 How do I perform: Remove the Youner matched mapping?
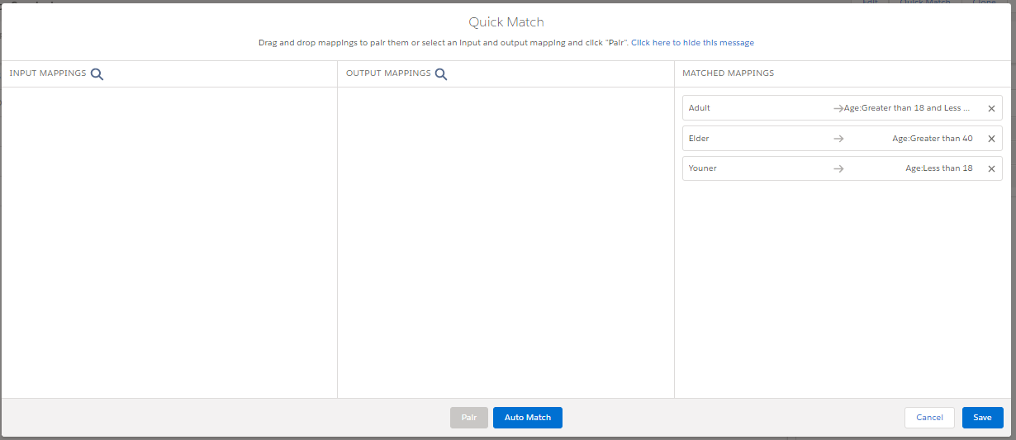(x=991, y=168)
